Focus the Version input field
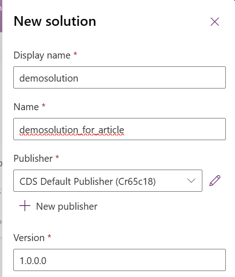The width and height of the screenshot is (235, 277). 120,260
